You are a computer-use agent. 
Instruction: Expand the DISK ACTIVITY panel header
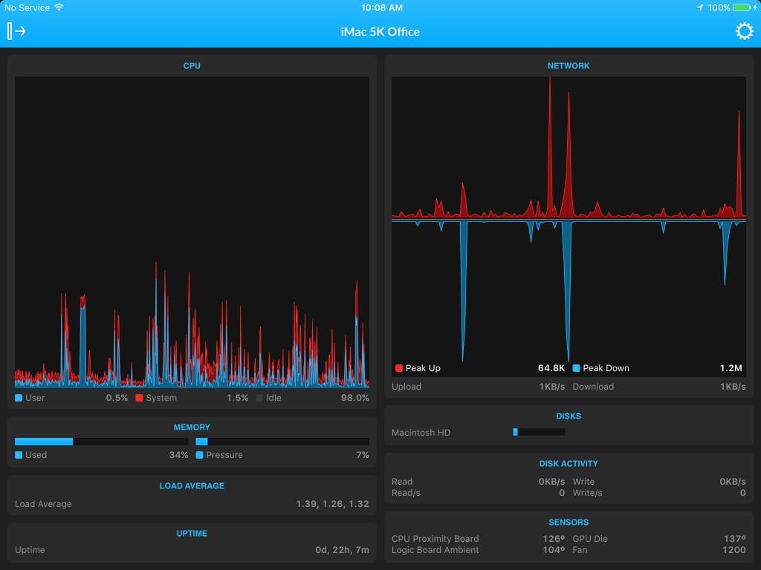tap(569, 463)
